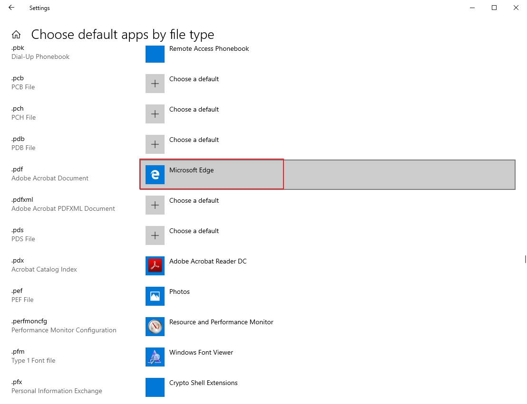Click the plus icon for .pch
This screenshot has width=527, height=404.
click(x=155, y=114)
